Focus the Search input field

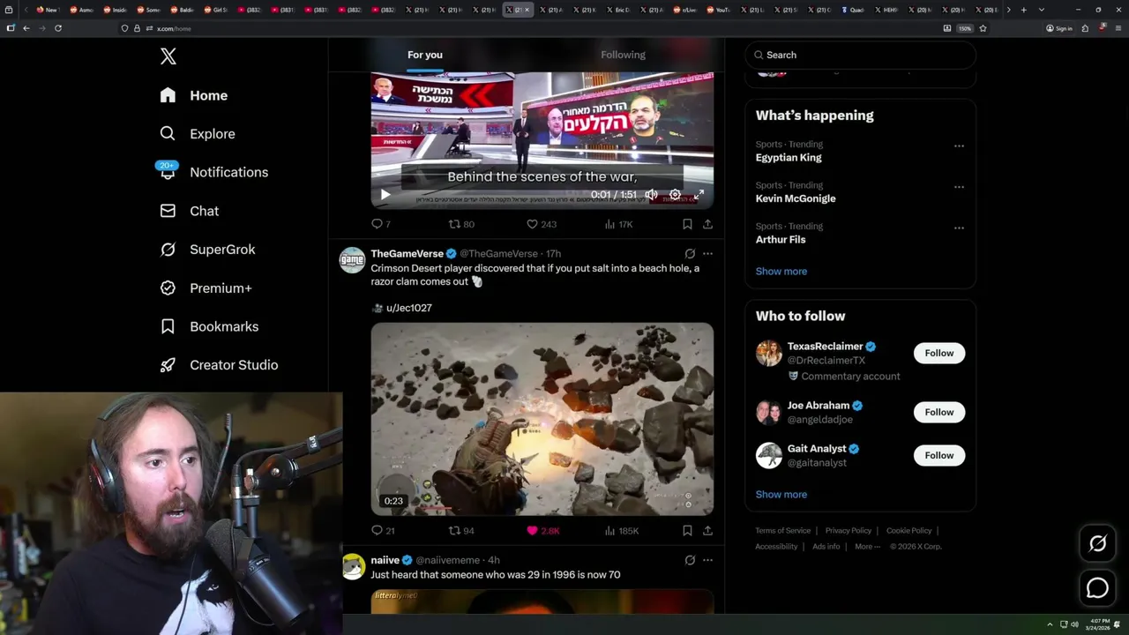pyautogui.click(x=860, y=55)
